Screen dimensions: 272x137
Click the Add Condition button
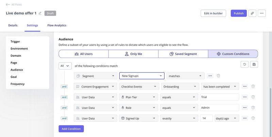tap(71, 129)
